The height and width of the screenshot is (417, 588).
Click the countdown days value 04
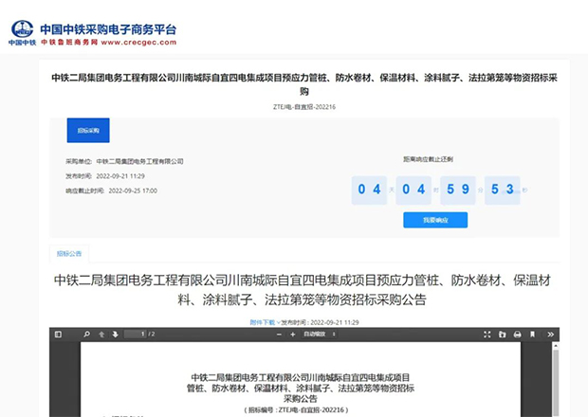point(369,190)
